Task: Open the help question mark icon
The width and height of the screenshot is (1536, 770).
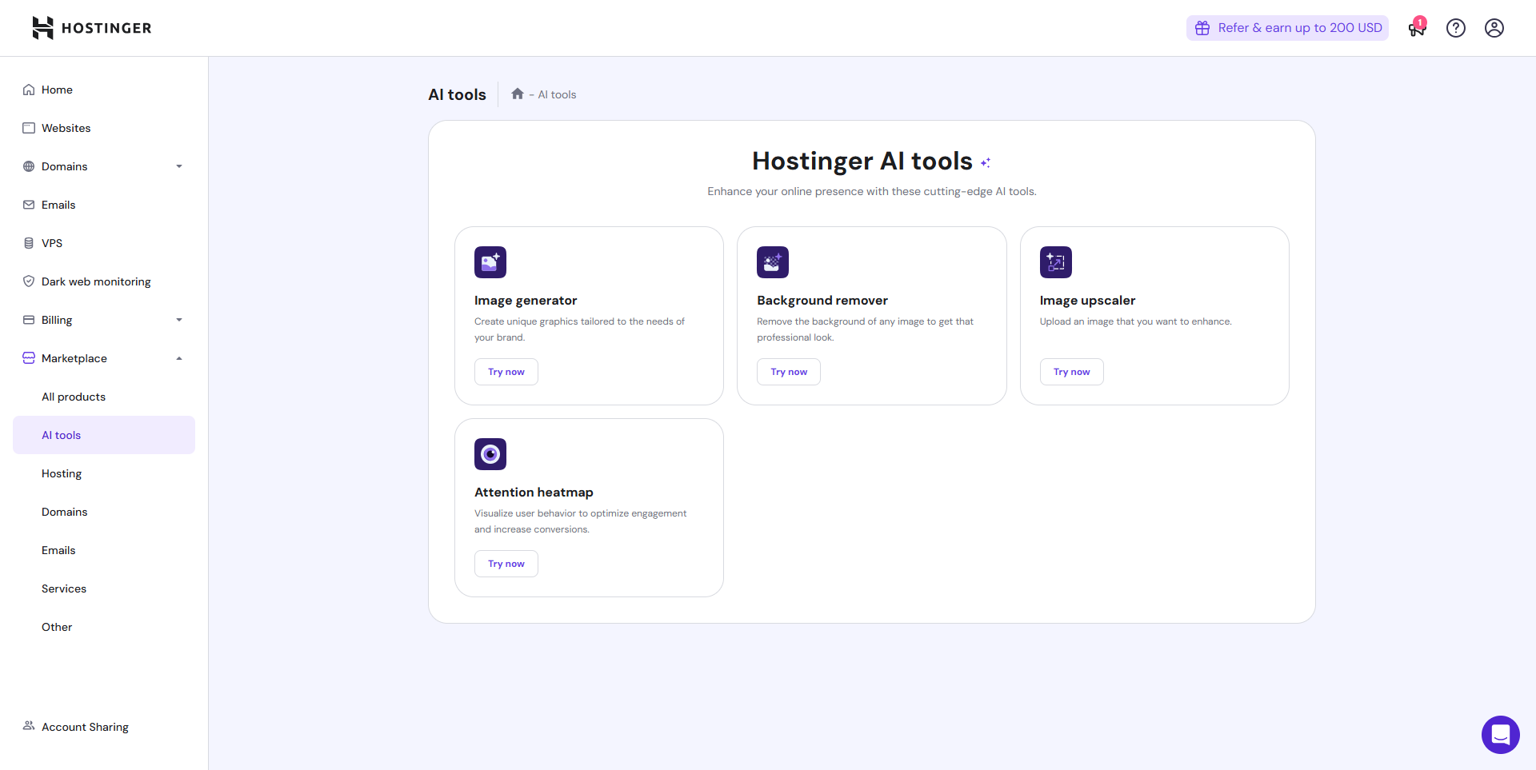Action: point(1456,28)
